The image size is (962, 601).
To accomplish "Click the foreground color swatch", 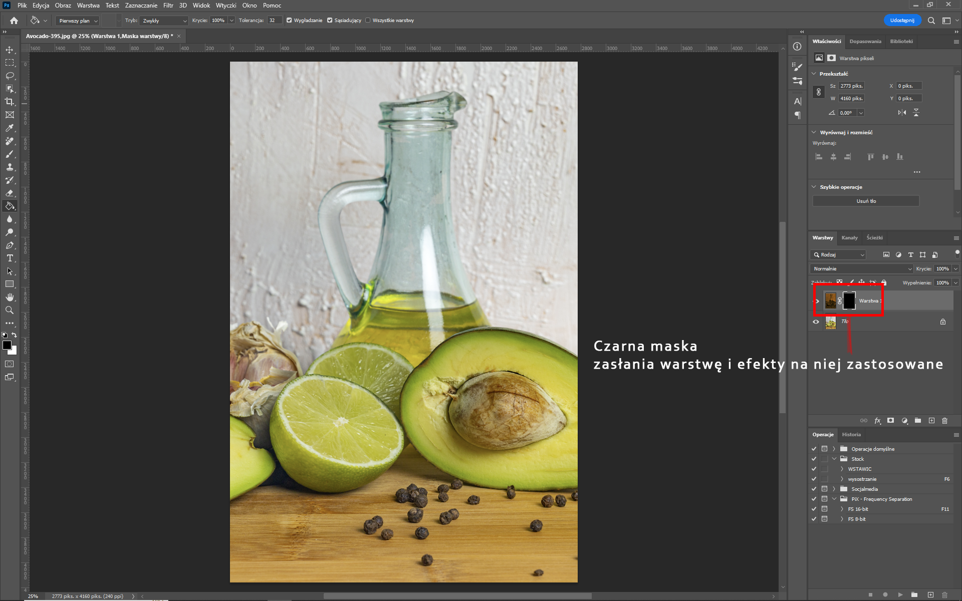I will [7, 345].
